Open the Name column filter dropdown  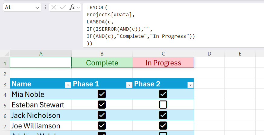click(x=68, y=85)
